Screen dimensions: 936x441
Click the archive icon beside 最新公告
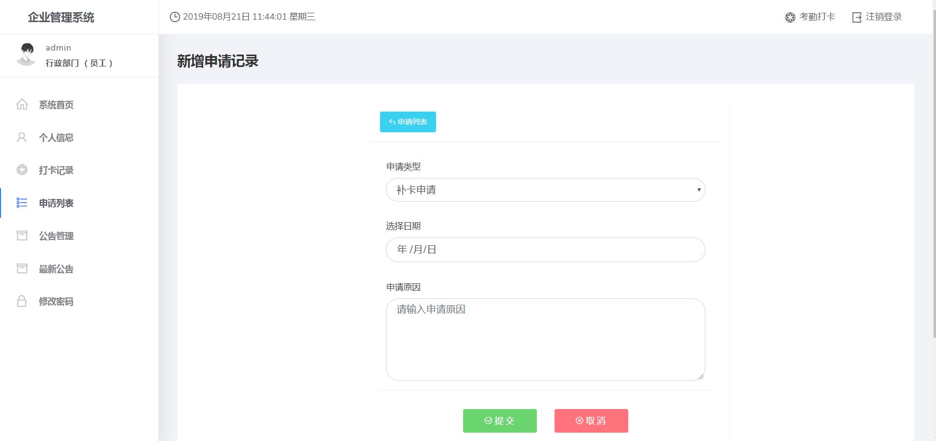pyautogui.click(x=22, y=268)
